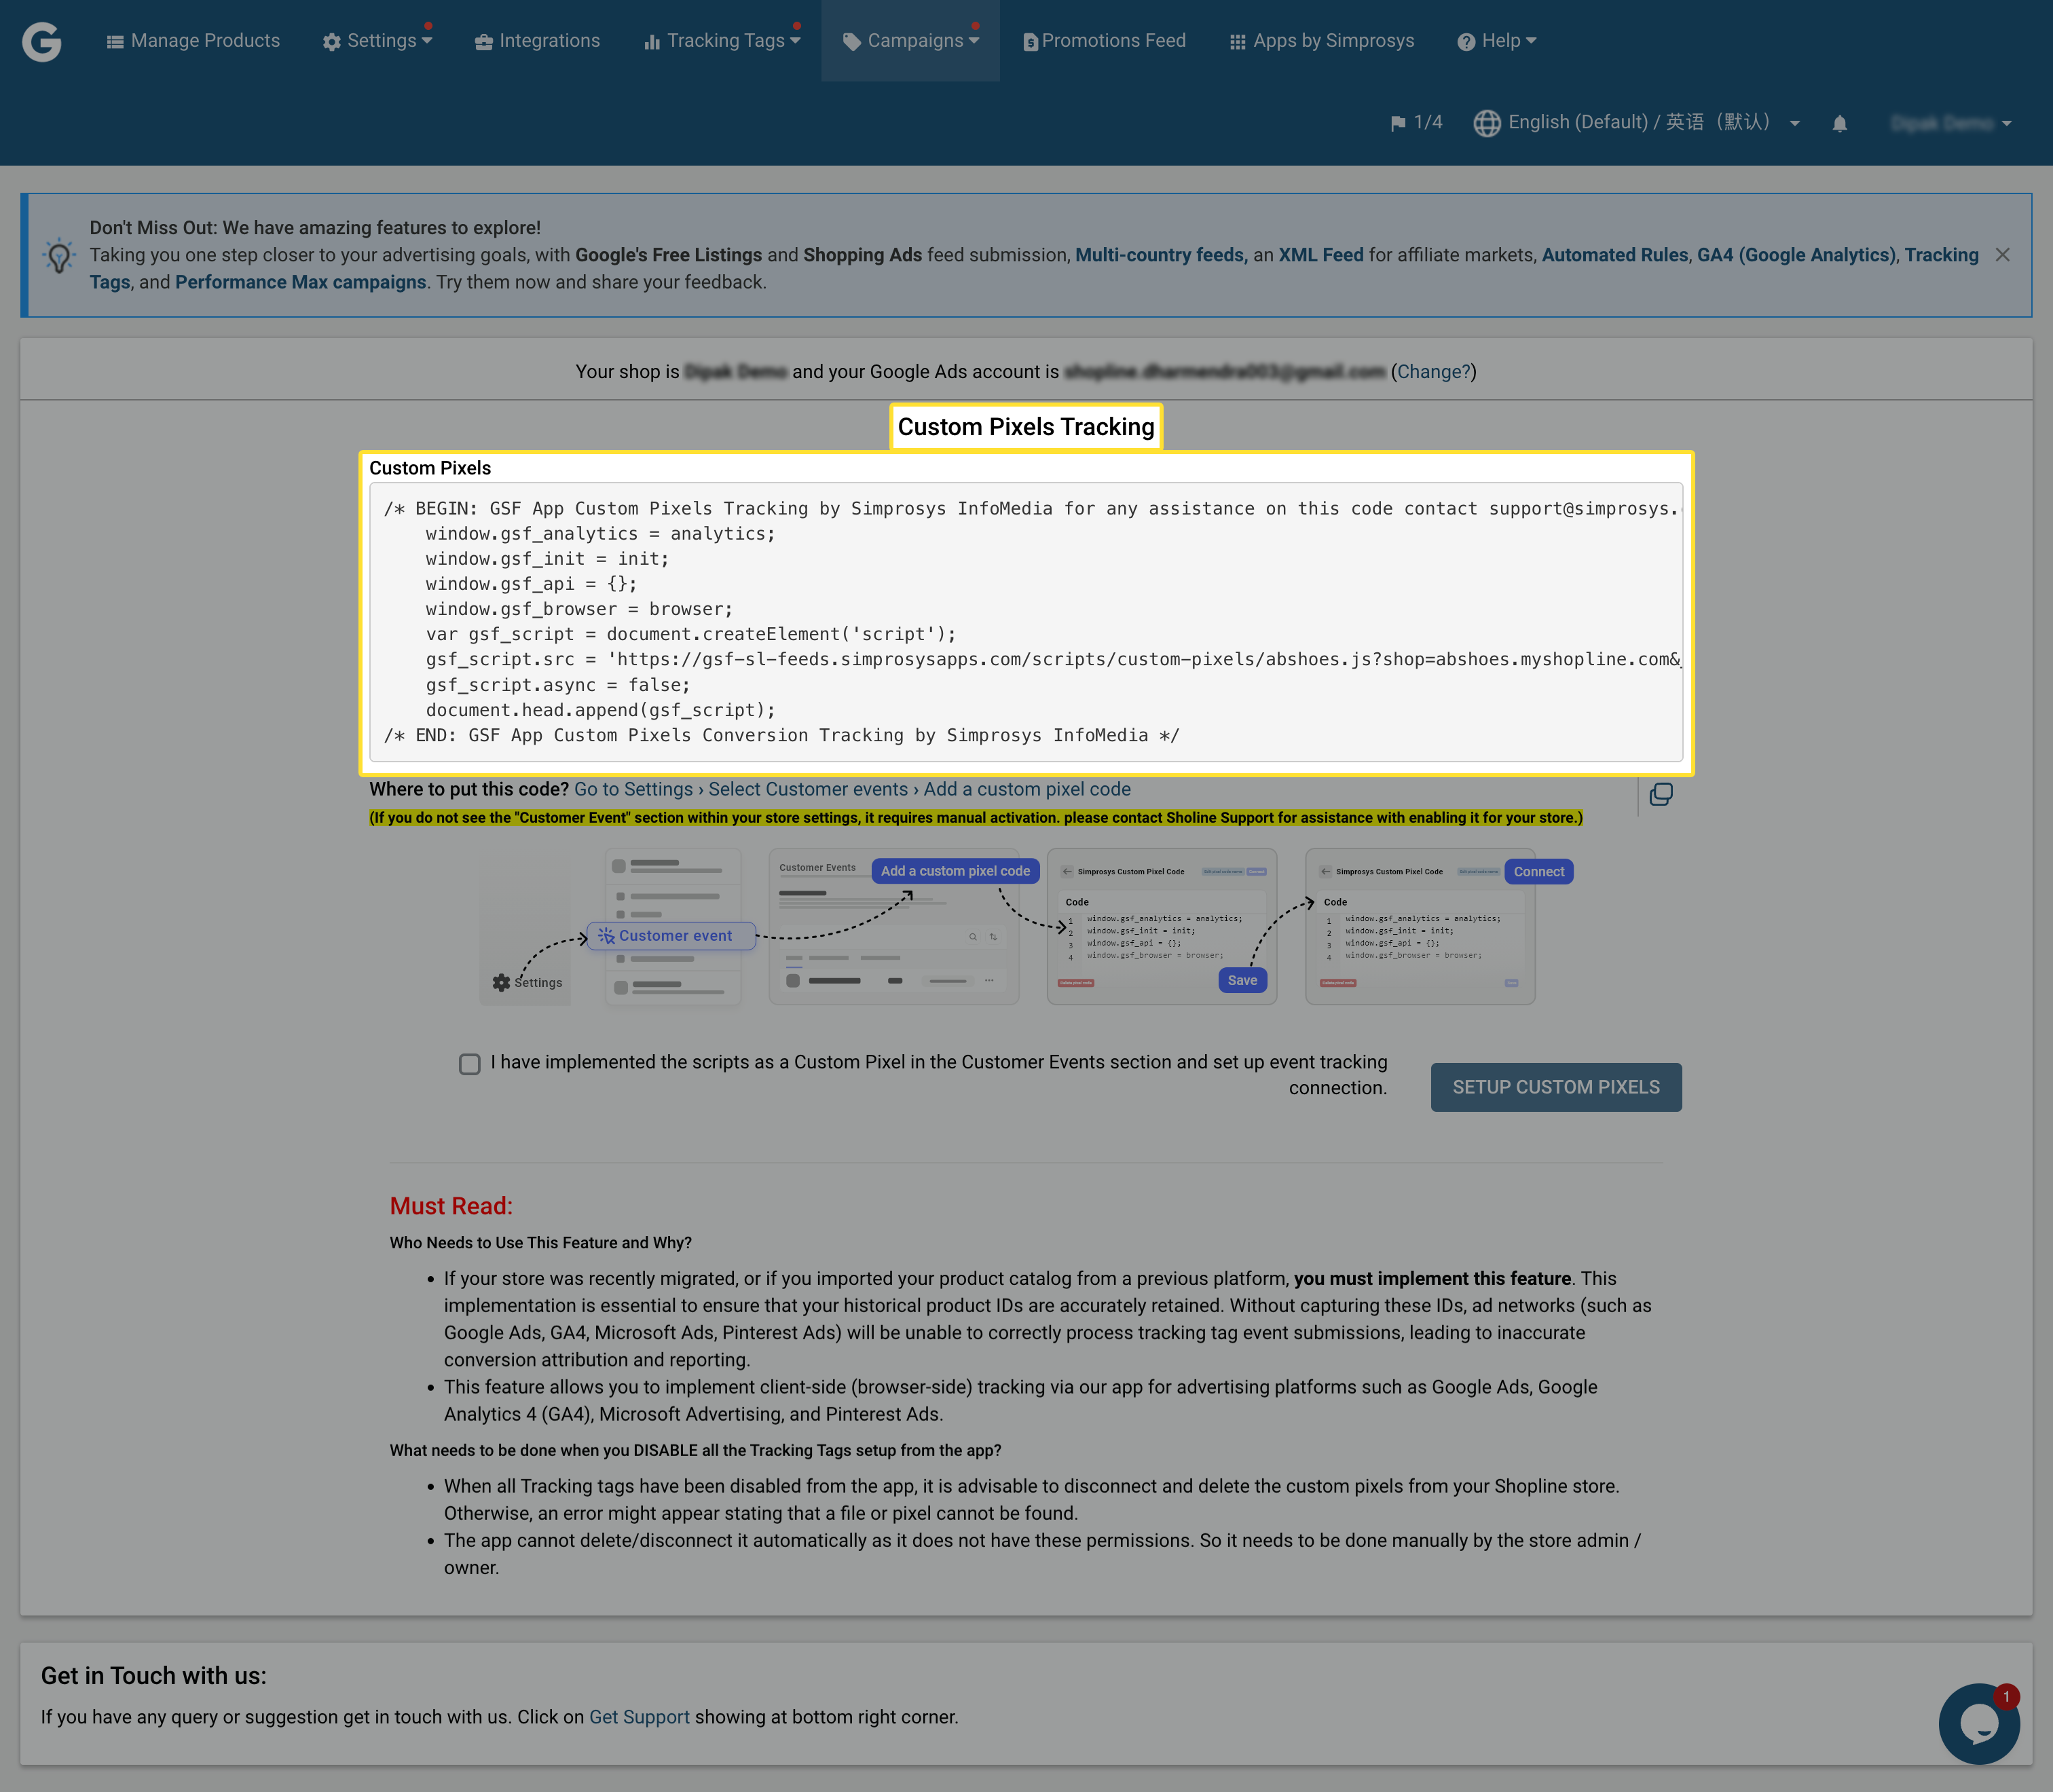Copy the custom pixel code using the copy icon
This screenshot has width=2053, height=1792.
click(x=1660, y=794)
